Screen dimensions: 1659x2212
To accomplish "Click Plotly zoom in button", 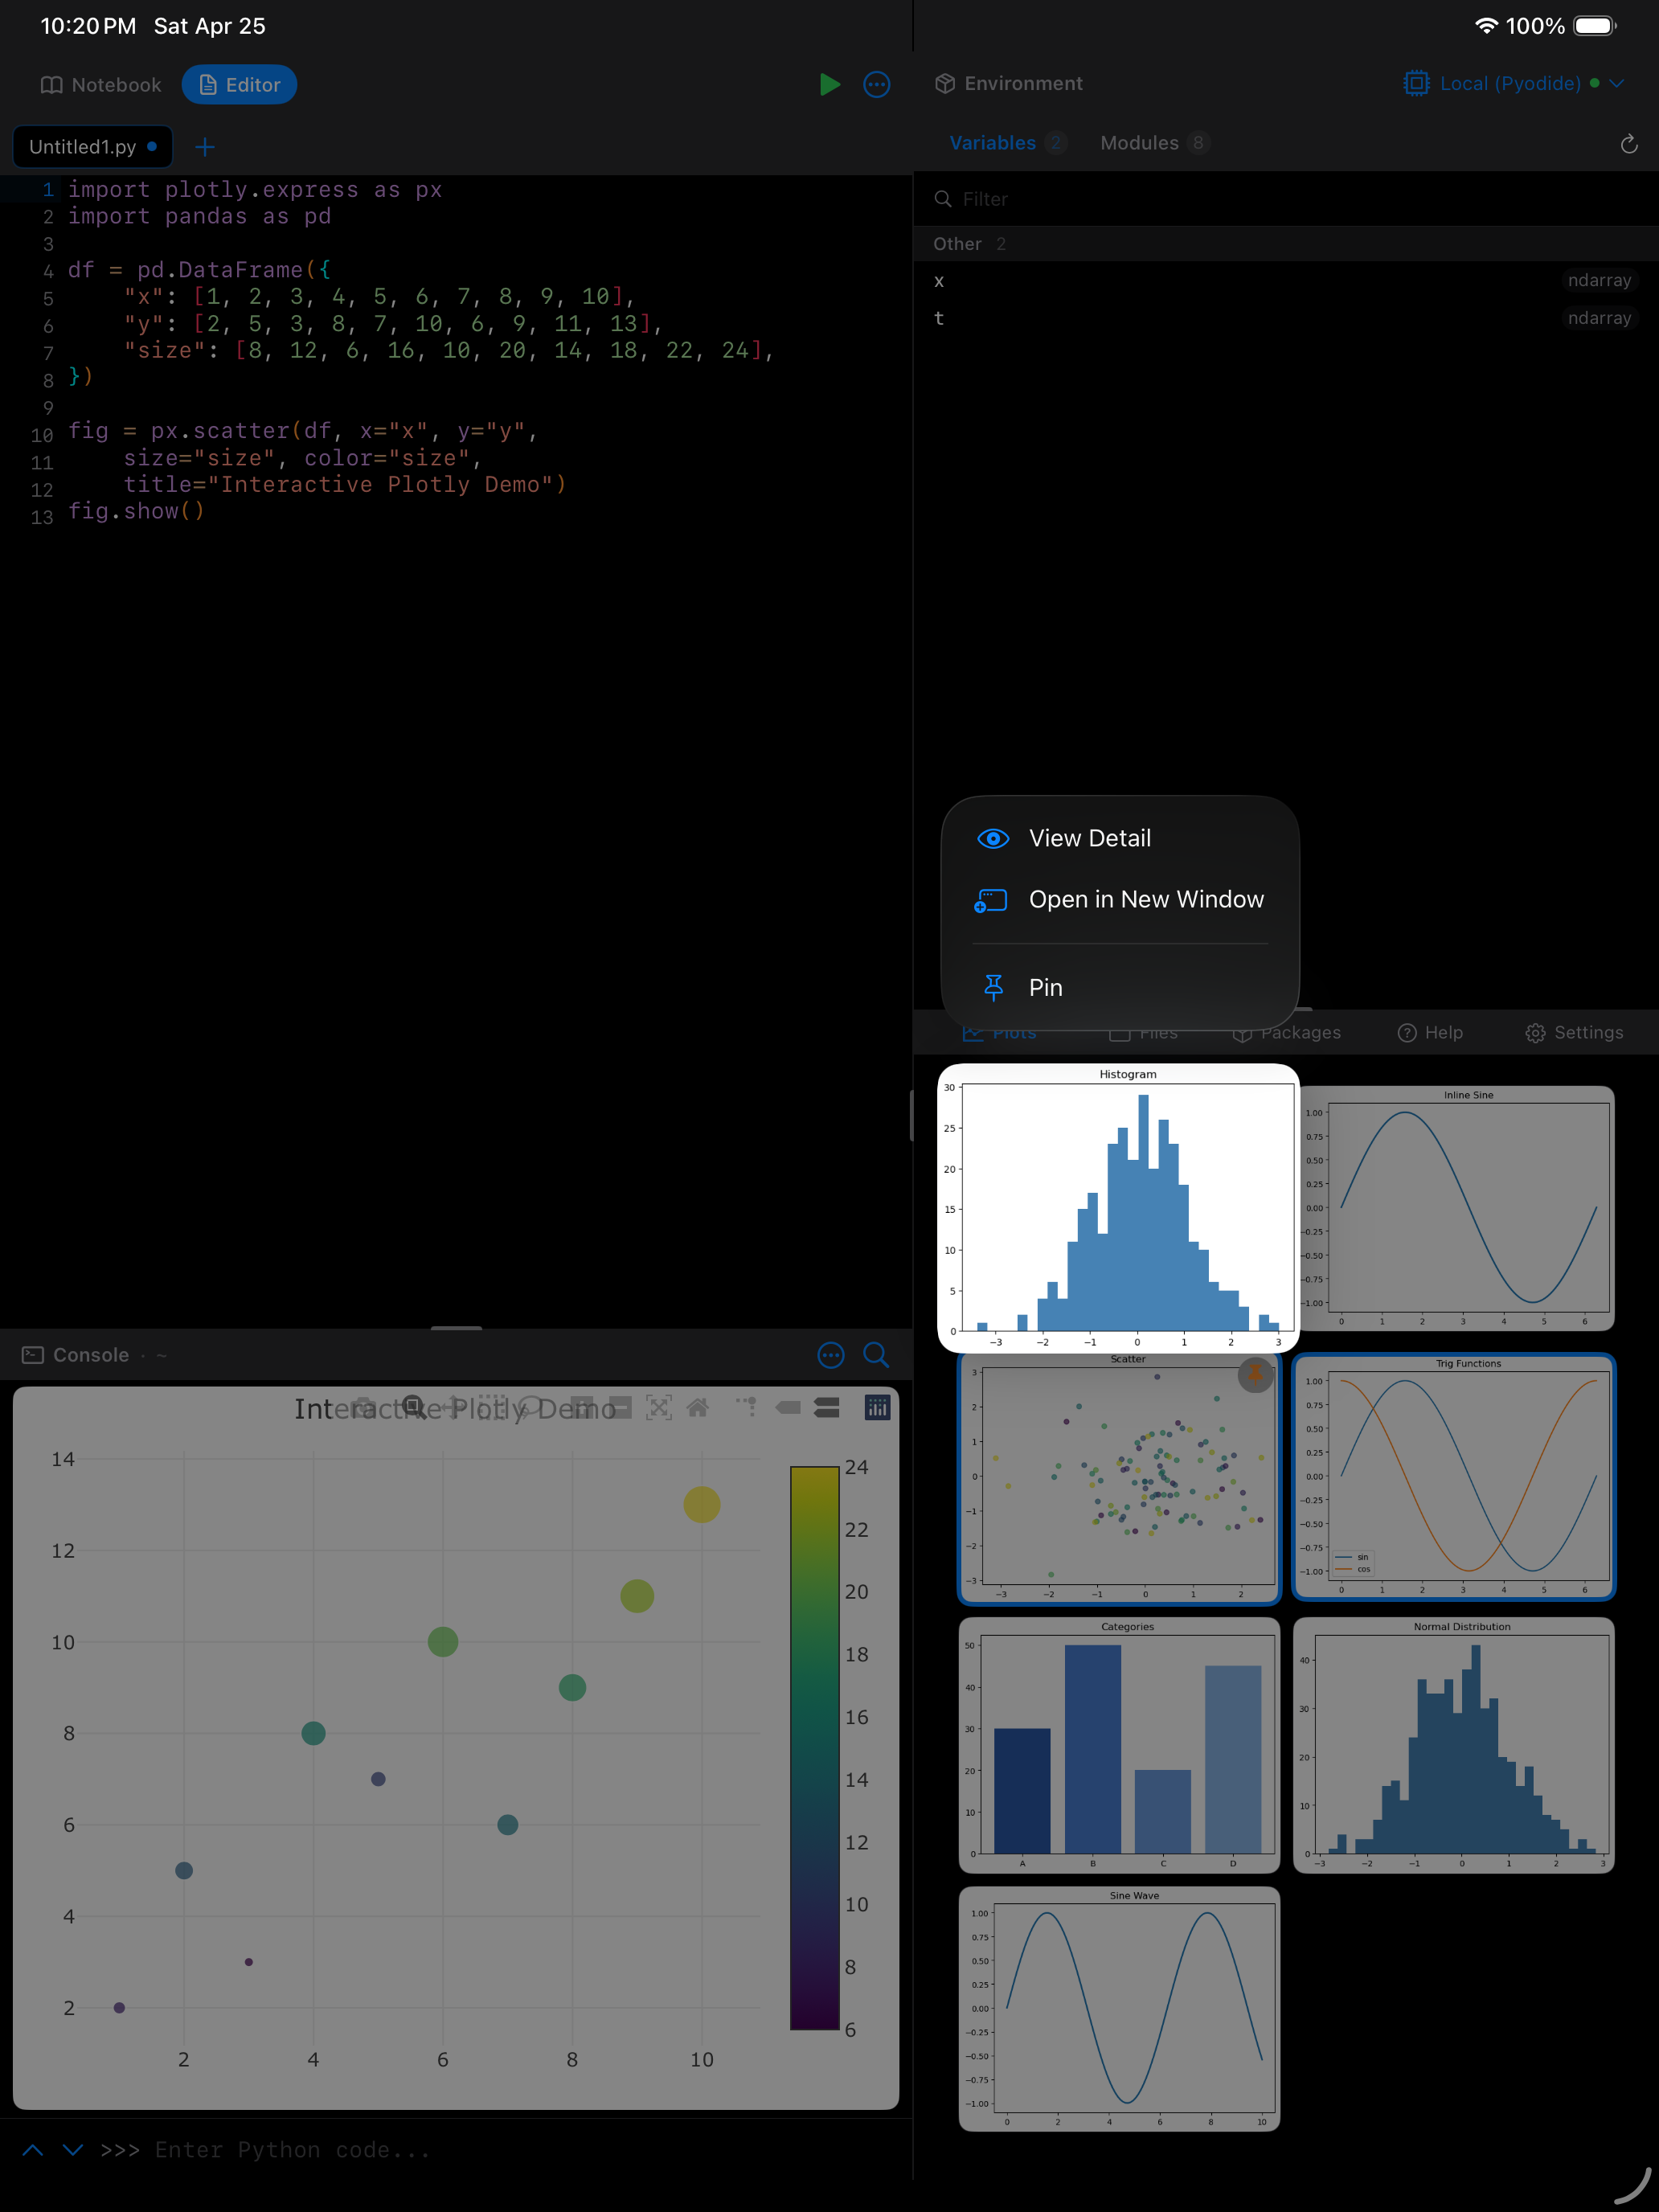I will pyautogui.click(x=582, y=1407).
